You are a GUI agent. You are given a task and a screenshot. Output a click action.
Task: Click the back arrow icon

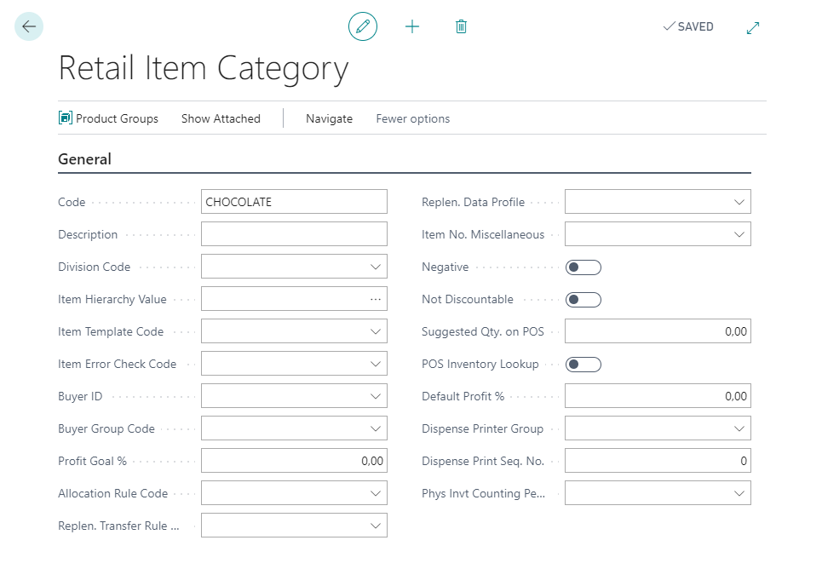pos(29,26)
